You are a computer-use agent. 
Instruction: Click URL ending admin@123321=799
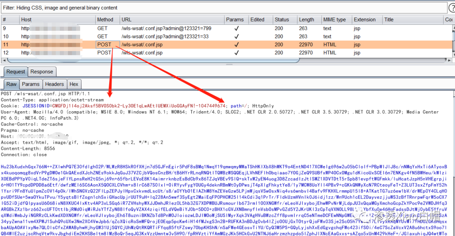[x=166, y=29]
